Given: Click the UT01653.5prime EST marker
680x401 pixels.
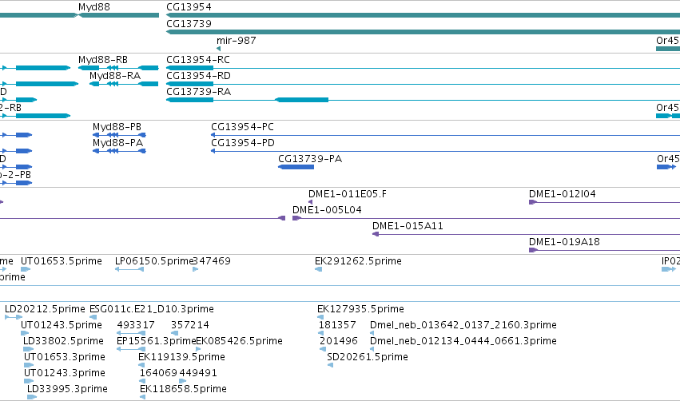Looking at the screenshot, I should (26, 269).
